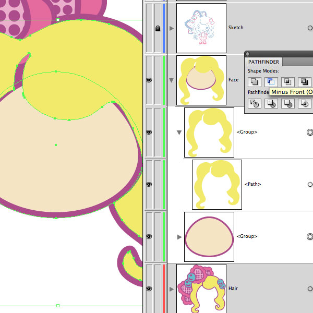Select the Pathfinder panel tab
313x313 pixels.
coord(263,62)
